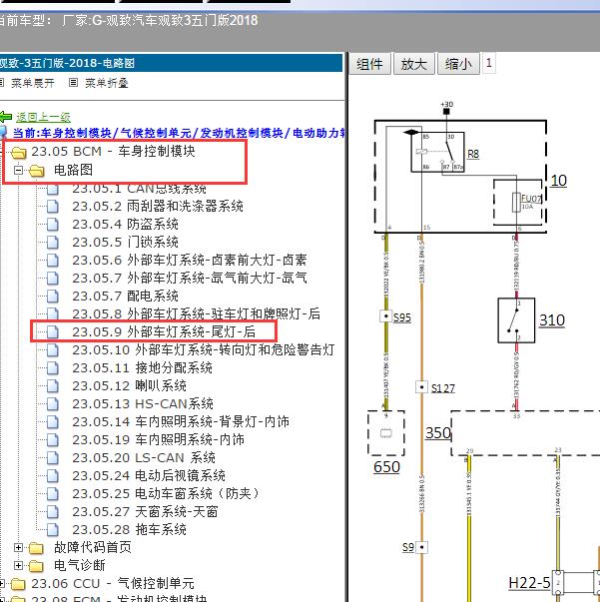Screen dimensions: 600x602
Task: Open 23.05.7 氙气前大灯 diagram
Action: pos(190,278)
